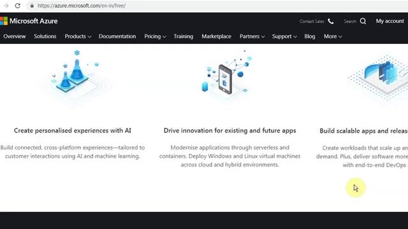Viewport: 408px width, 229px height.
Task: Open the Marketplace menu item
Action: 217,36
